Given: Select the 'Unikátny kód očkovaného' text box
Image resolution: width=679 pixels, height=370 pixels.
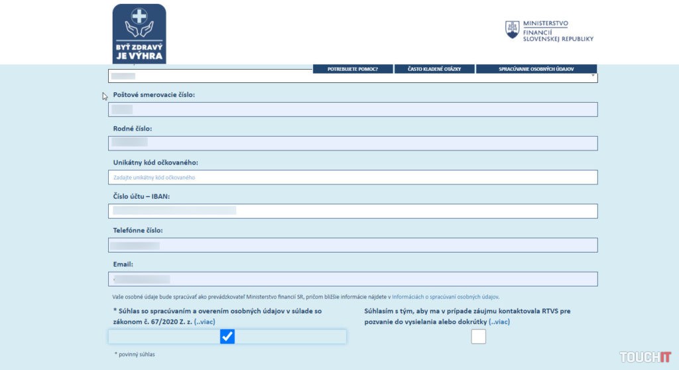Looking at the screenshot, I should point(353,177).
